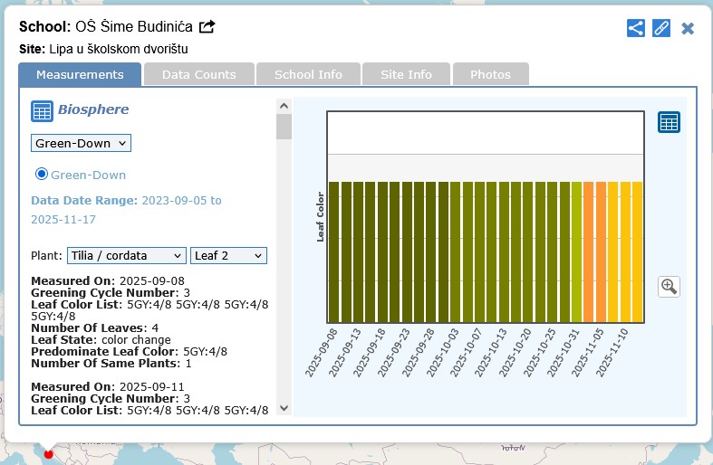
Task: Click the orange leaf color bar for 2025-11-05
Action: click(601, 251)
